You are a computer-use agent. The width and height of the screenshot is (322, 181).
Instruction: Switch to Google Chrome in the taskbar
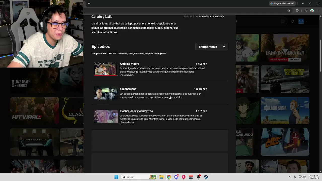click(x=169, y=177)
